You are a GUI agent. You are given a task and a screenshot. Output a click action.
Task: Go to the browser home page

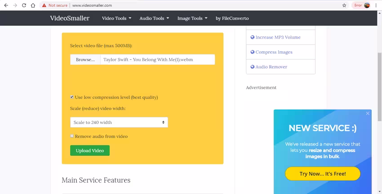[x=33, y=5]
